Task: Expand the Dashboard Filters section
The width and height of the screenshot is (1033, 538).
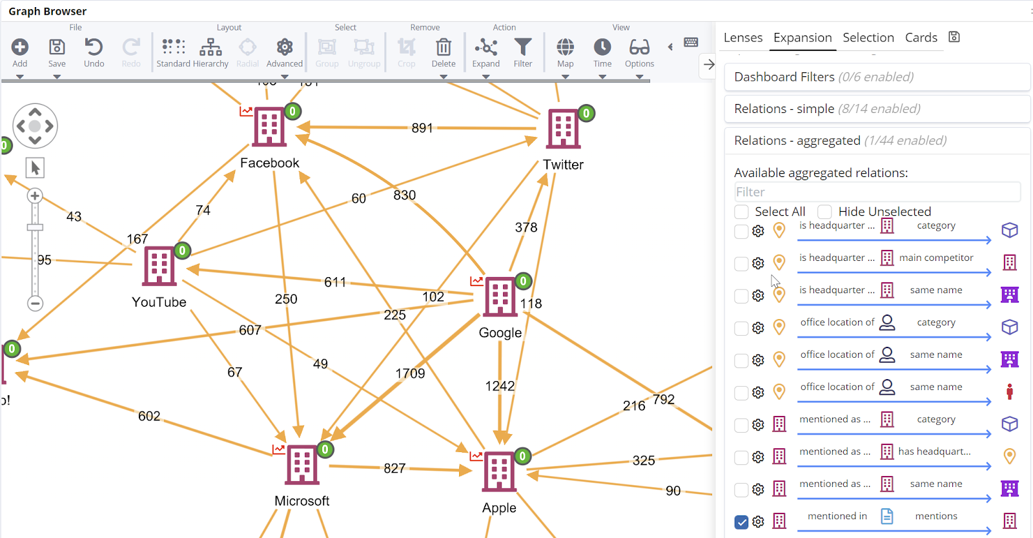Action: pos(877,77)
